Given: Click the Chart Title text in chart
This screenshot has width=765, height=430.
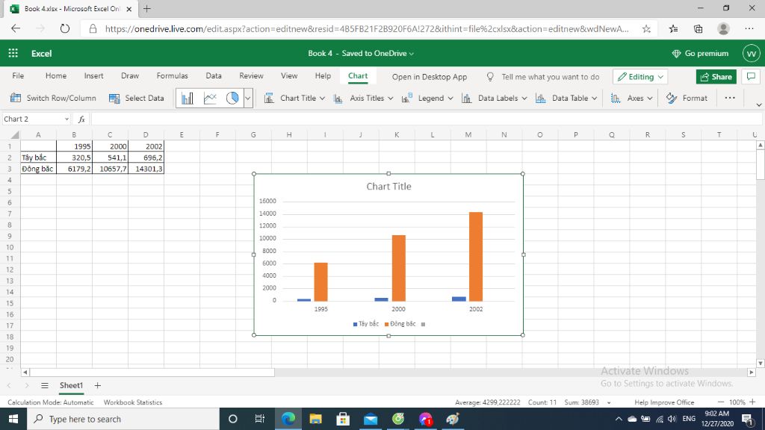Looking at the screenshot, I should pyautogui.click(x=388, y=186).
